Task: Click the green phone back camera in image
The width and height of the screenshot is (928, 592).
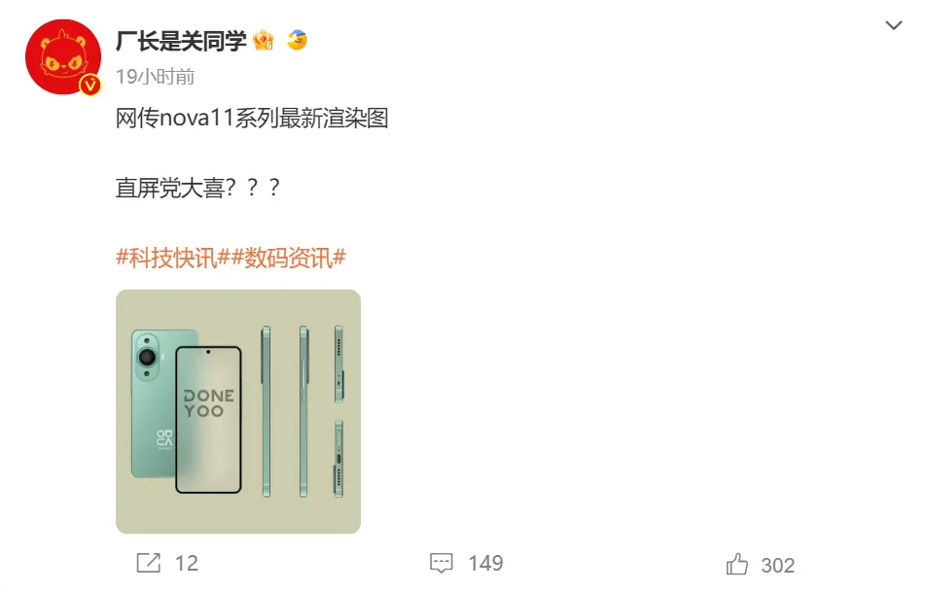Action: click(x=147, y=357)
